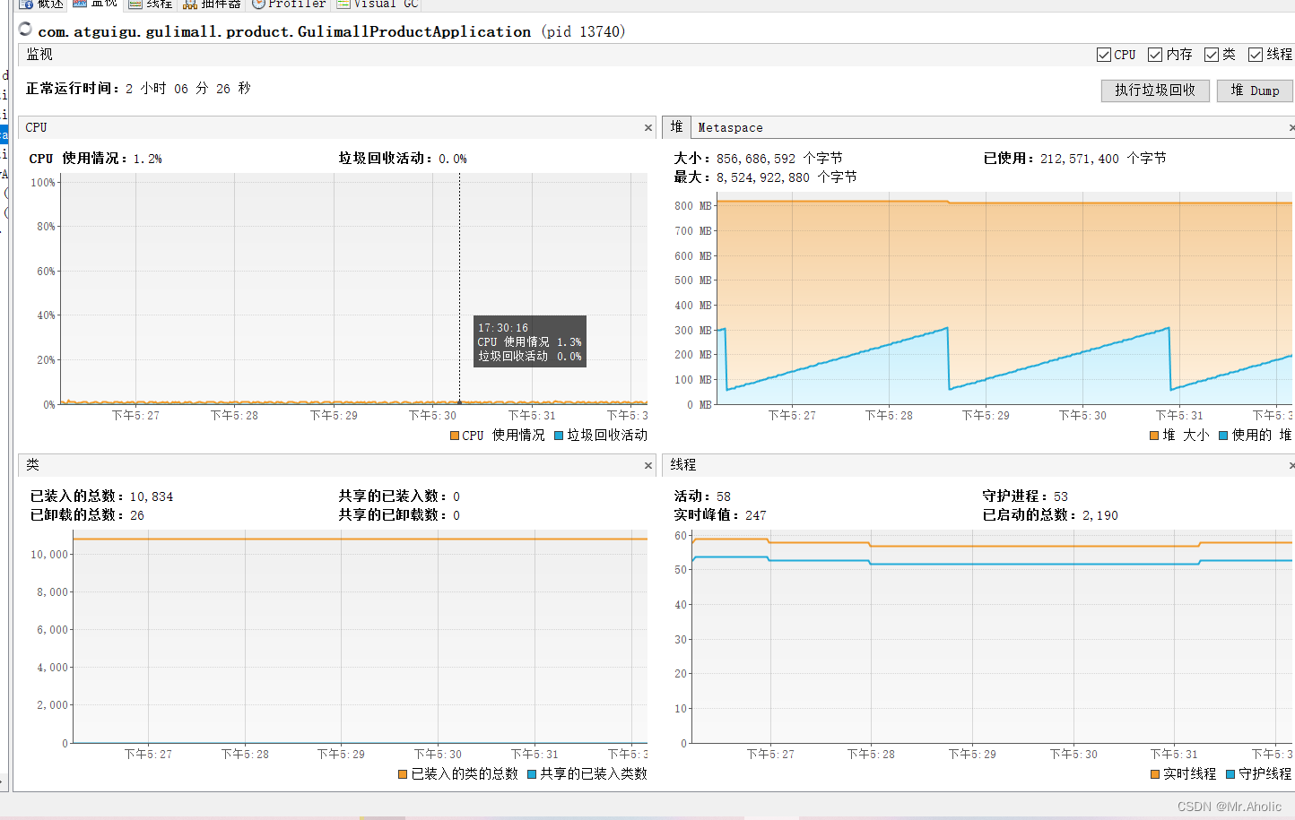Close the 类 (Classes) chart panel
Screen dimensions: 1295x820
click(x=647, y=465)
